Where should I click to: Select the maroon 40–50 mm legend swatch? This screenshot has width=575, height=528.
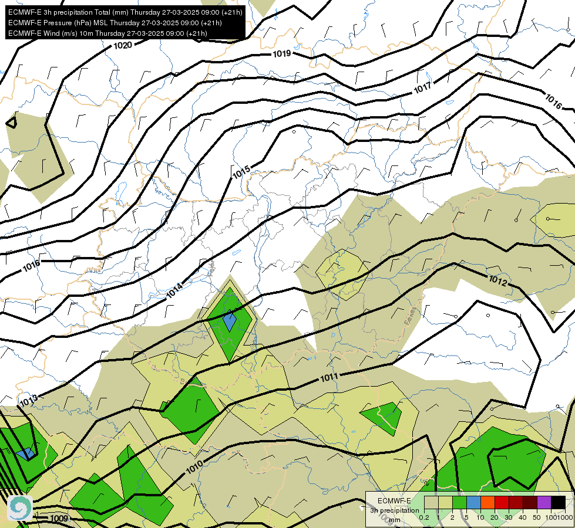point(530,503)
